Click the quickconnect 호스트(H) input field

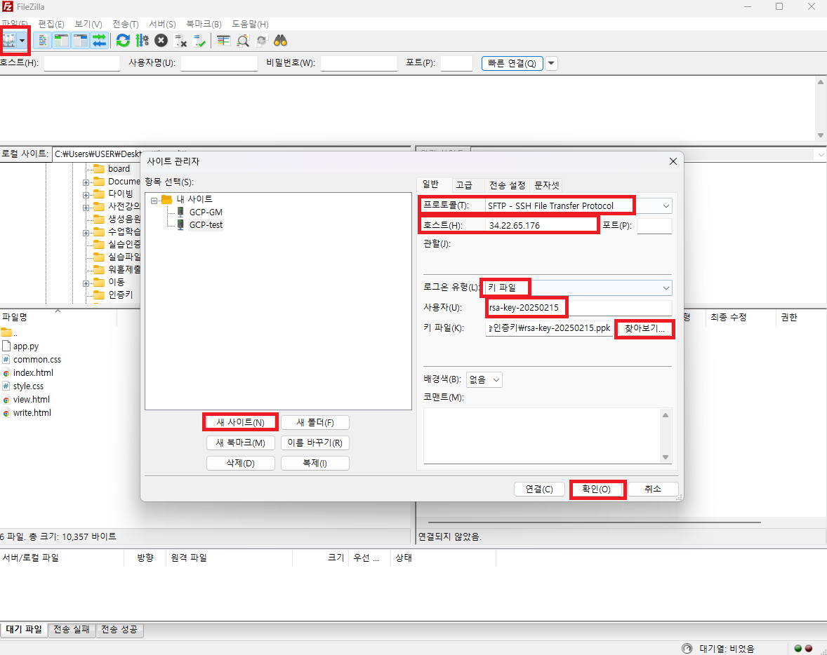[81, 63]
